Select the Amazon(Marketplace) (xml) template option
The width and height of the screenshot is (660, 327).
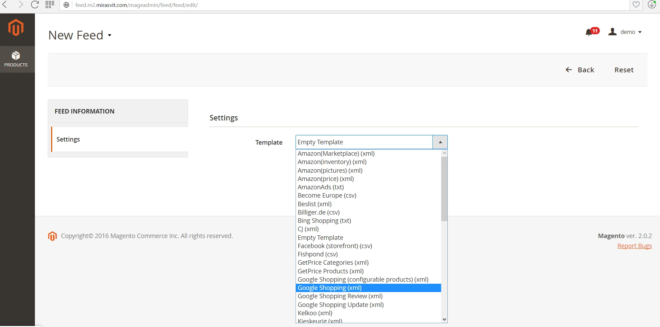(336, 153)
